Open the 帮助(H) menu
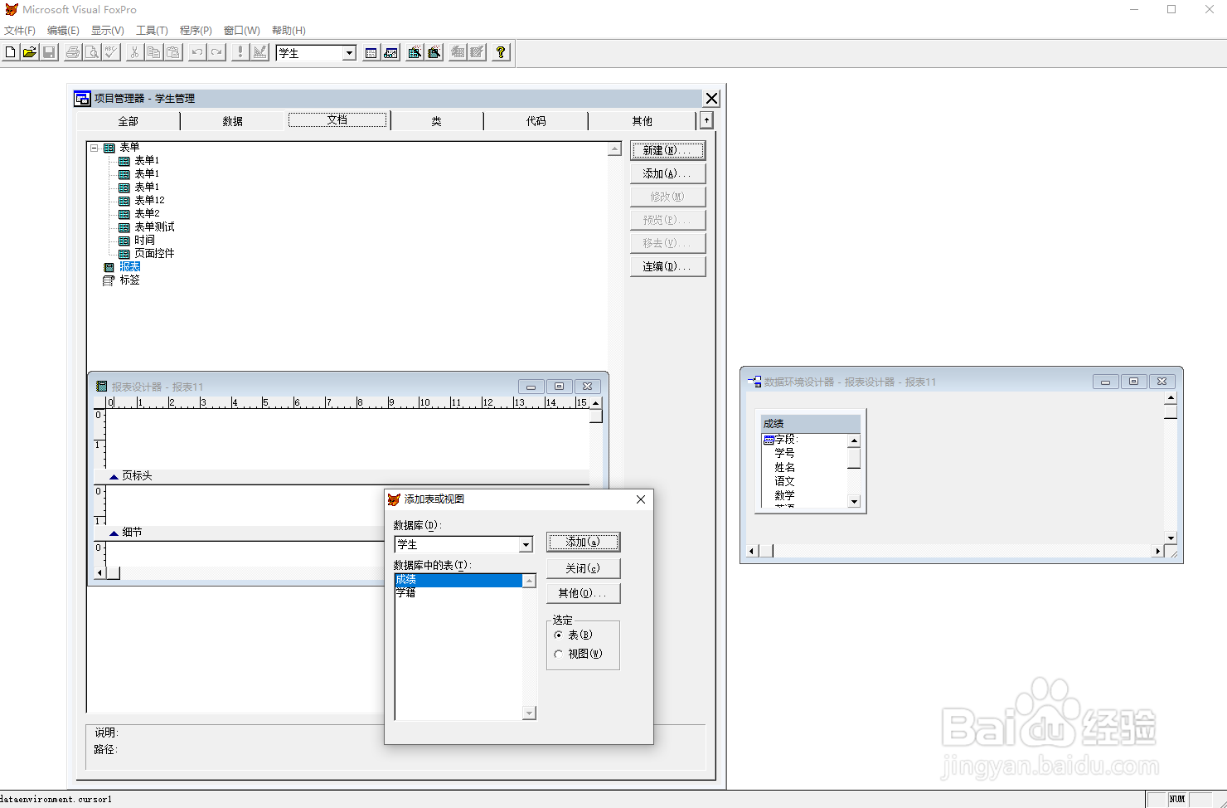Image resolution: width=1227 pixels, height=808 pixels. 289,31
